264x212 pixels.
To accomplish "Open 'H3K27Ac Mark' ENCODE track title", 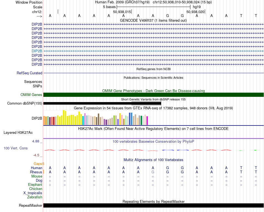I will tap(153, 129).
